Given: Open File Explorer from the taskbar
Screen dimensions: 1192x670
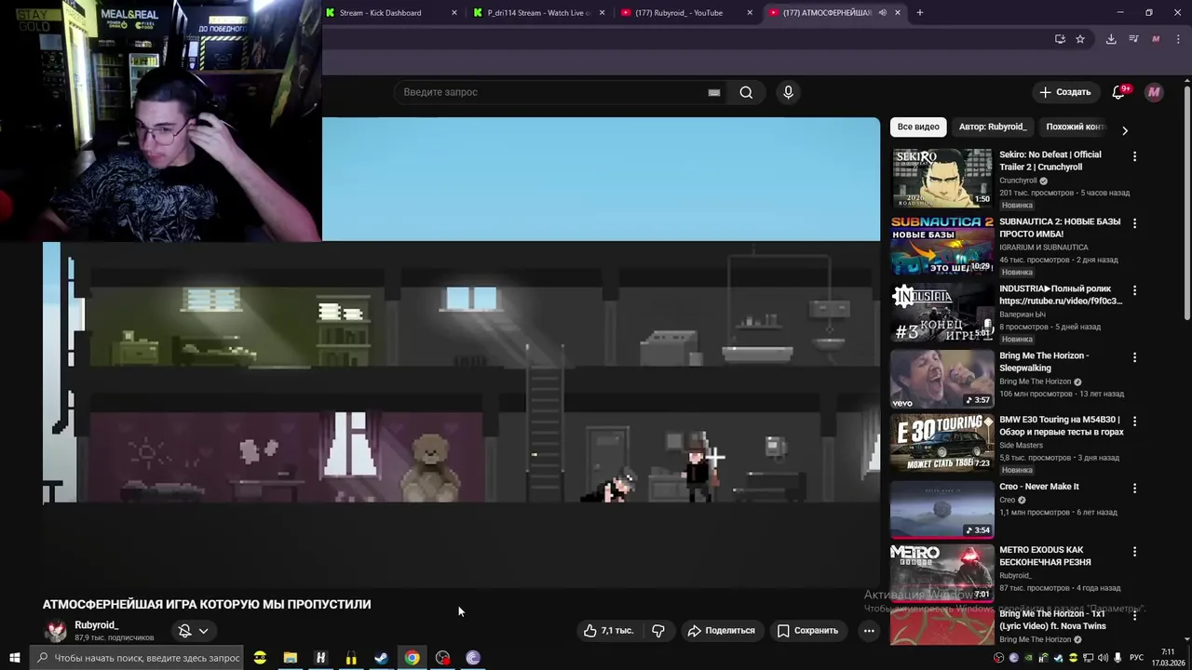Looking at the screenshot, I should click(291, 658).
